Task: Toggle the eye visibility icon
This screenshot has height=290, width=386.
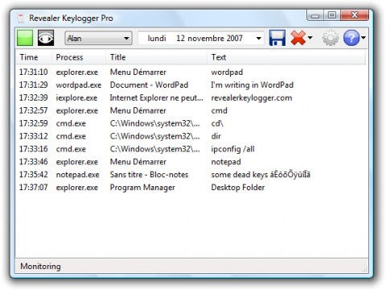Action: click(x=46, y=38)
